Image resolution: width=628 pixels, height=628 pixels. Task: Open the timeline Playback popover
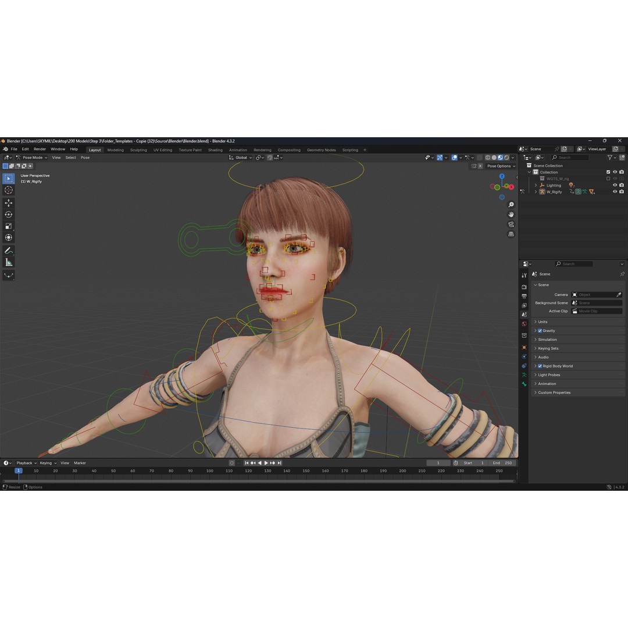[26, 463]
